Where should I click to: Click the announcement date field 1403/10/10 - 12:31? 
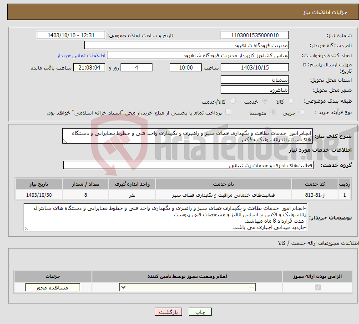click(x=71, y=35)
